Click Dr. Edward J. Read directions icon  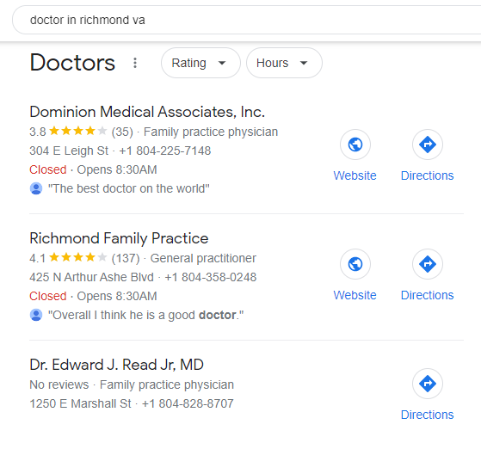pyautogui.click(x=428, y=384)
